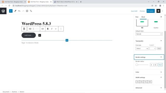The width and height of the screenshot is (166, 93).
Task: Switch to the Post sidebar tab
Action: (137, 17)
